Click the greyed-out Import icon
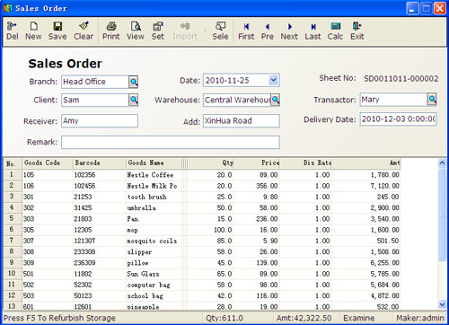 pos(185,31)
